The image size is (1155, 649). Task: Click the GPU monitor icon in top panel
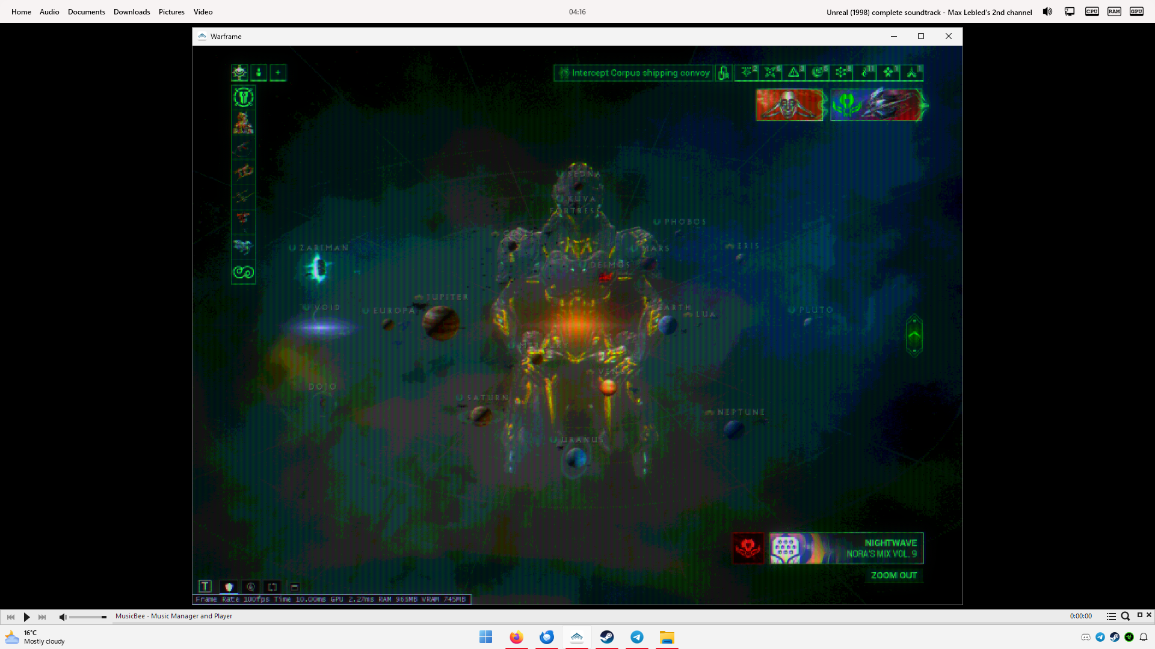(1136, 11)
